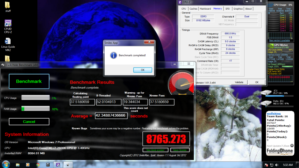Click OK in Smiles App dialog
The image size is (299, 168).
(143, 70)
